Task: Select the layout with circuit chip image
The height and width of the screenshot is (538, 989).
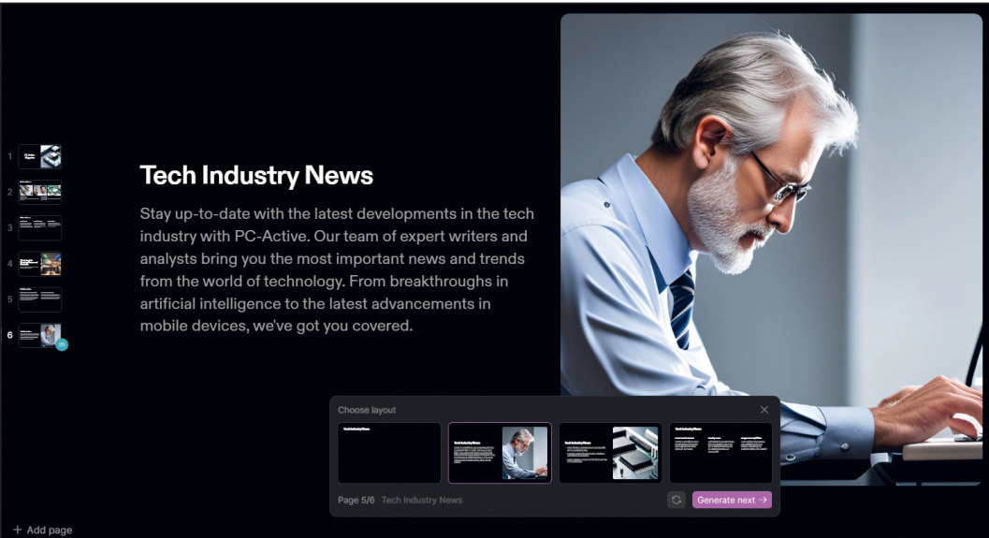Action: pos(611,453)
